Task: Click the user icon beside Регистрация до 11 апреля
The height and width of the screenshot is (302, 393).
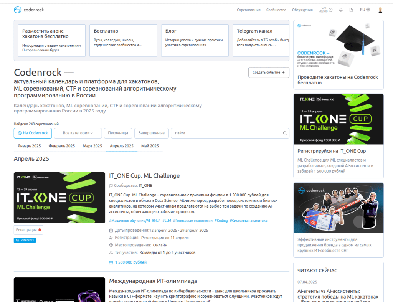Action: tap(111, 238)
